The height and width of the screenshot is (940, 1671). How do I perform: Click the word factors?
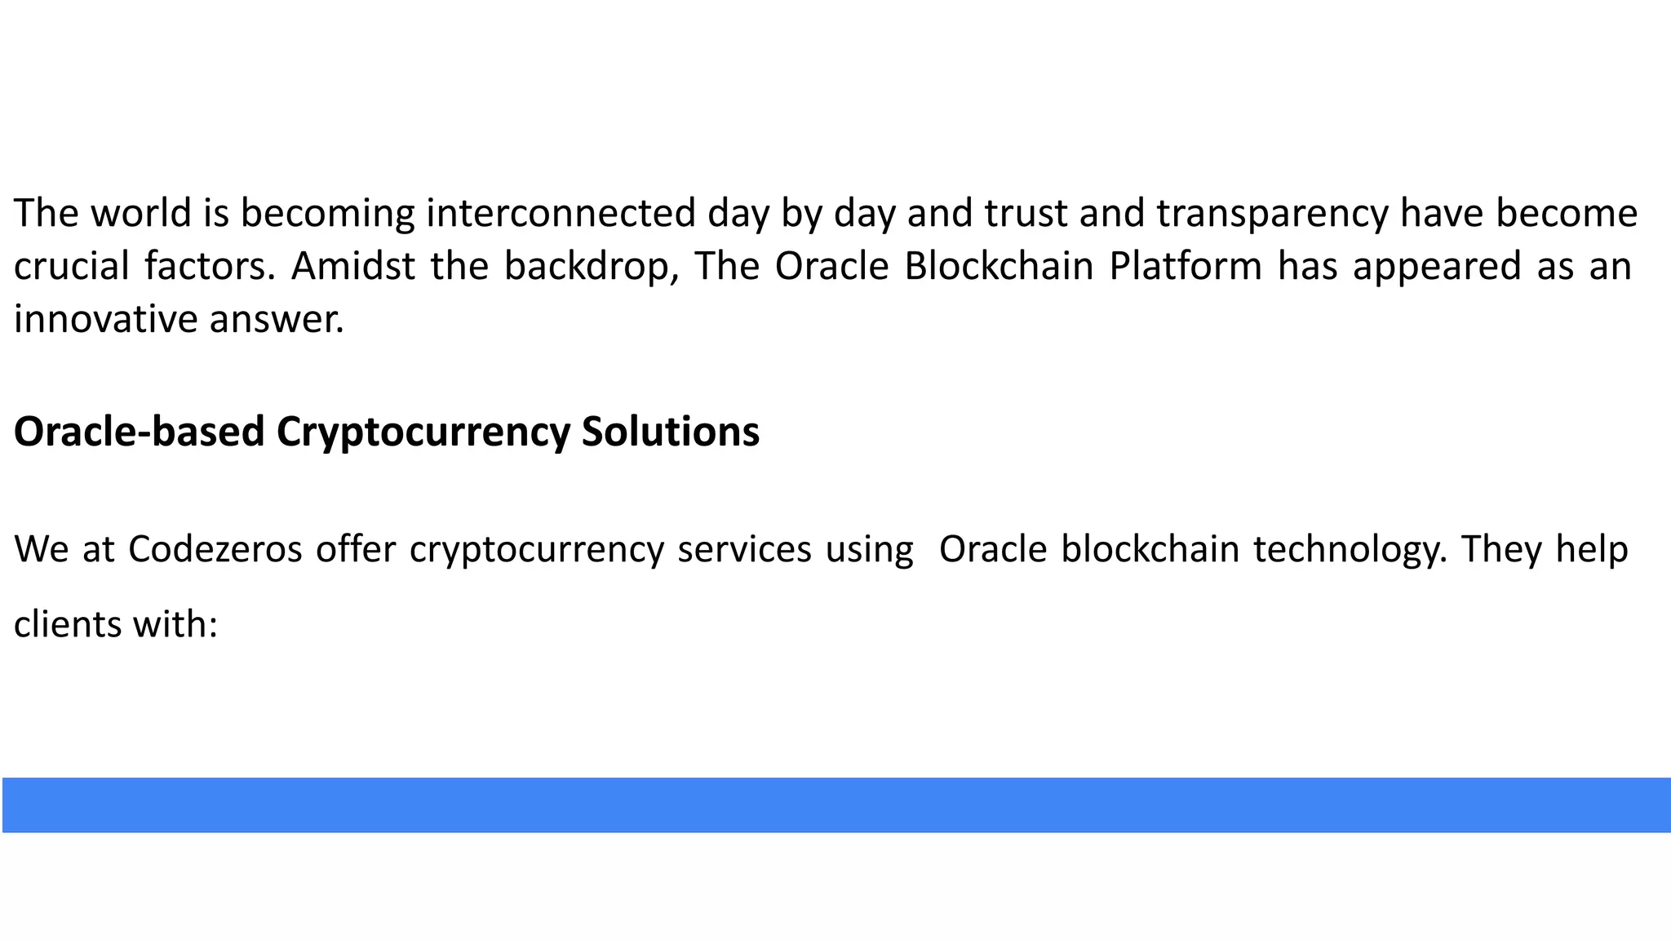point(210,266)
